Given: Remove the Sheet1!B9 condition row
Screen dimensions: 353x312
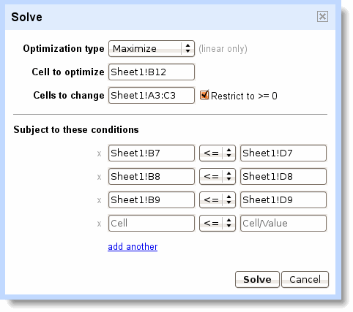Looking at the screenshot, I should (99, 200).
